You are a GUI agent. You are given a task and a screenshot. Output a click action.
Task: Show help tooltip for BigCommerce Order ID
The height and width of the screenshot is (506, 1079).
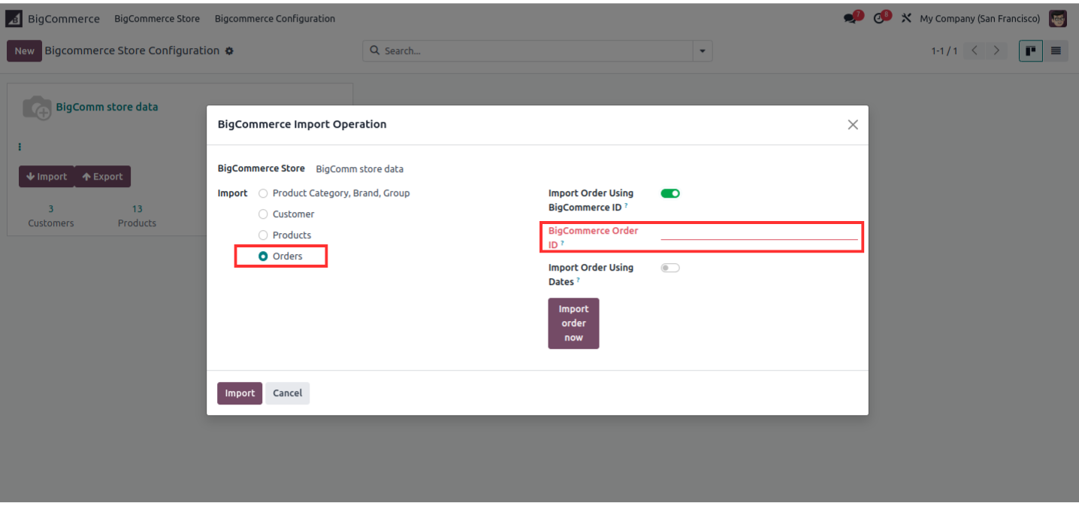tap(562, 243)
